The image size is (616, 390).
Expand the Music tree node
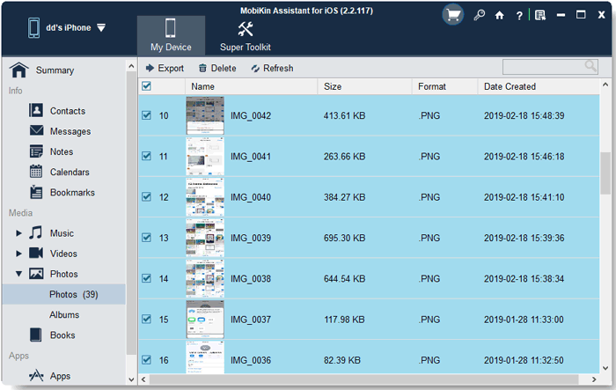(18, 233)
